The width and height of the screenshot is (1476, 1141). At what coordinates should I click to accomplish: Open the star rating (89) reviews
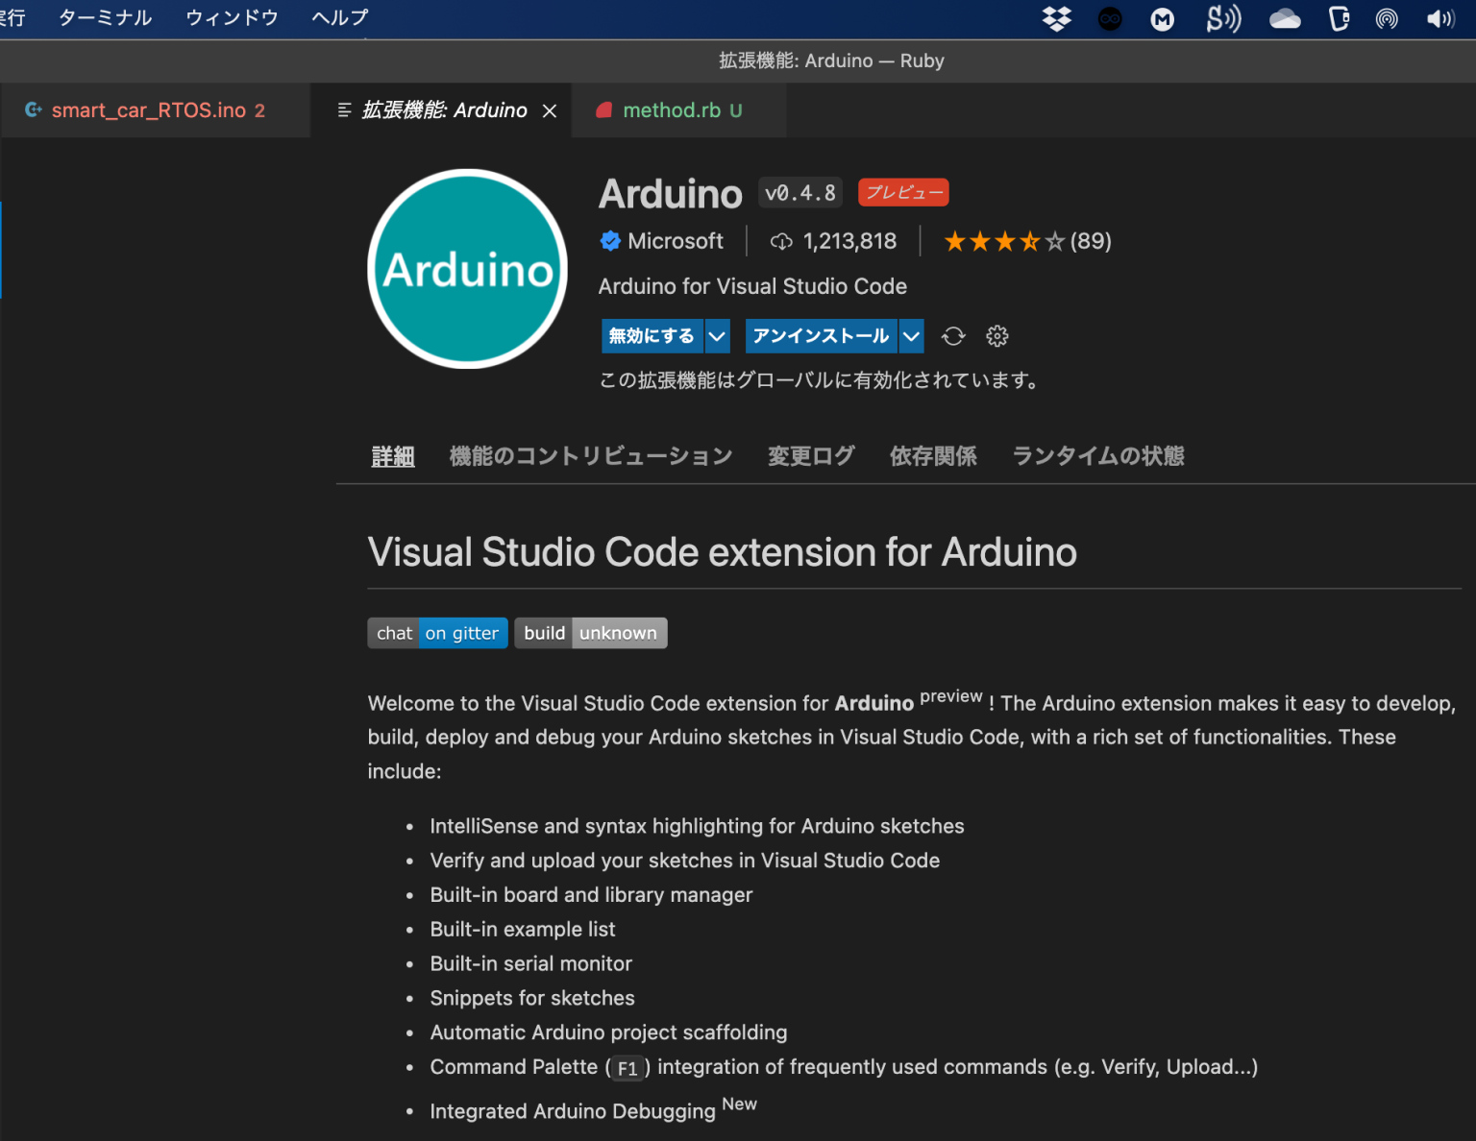(x=1027, y=241)
